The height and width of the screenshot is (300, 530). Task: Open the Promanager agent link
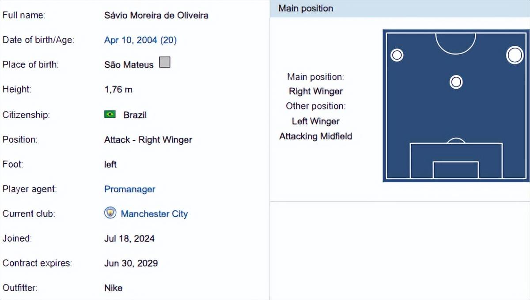[130, 189]
